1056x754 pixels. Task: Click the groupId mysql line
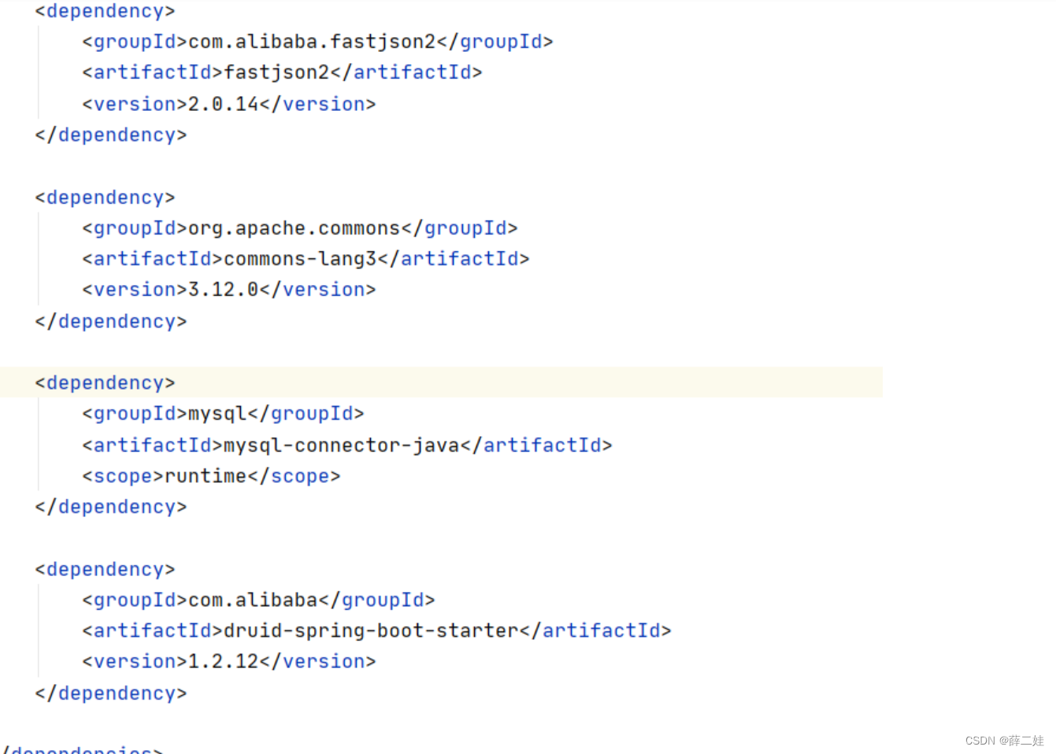click(223, 414)
